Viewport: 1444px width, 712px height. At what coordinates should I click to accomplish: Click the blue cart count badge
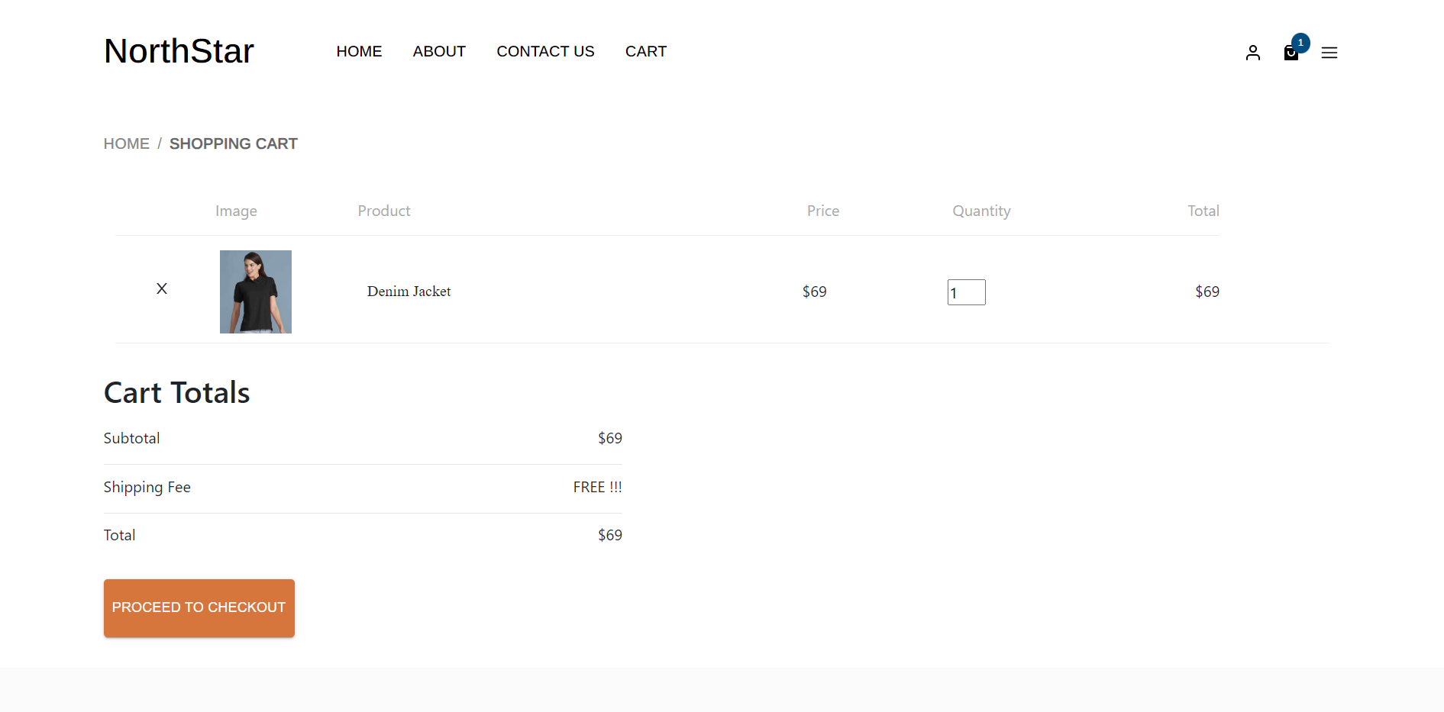pyautogui.click(x=1300, y=43)
